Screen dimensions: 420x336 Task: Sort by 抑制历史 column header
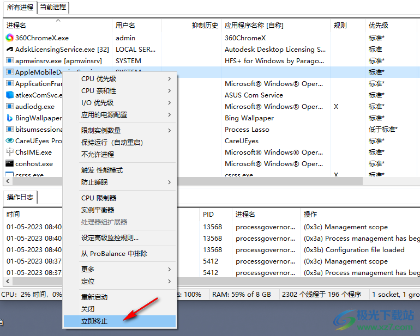click(x=191, y=26)
